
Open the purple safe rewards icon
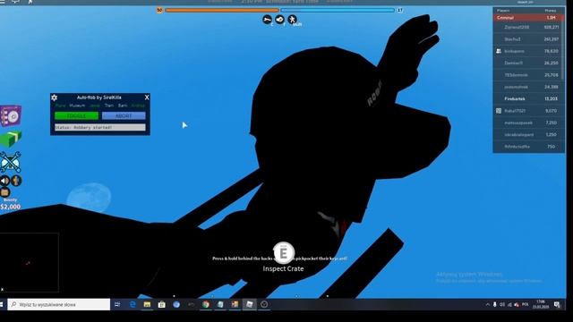click(x=11, y=115)
